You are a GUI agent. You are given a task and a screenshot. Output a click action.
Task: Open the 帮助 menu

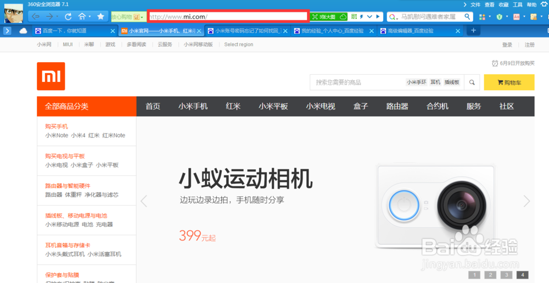tap(531, 4)
